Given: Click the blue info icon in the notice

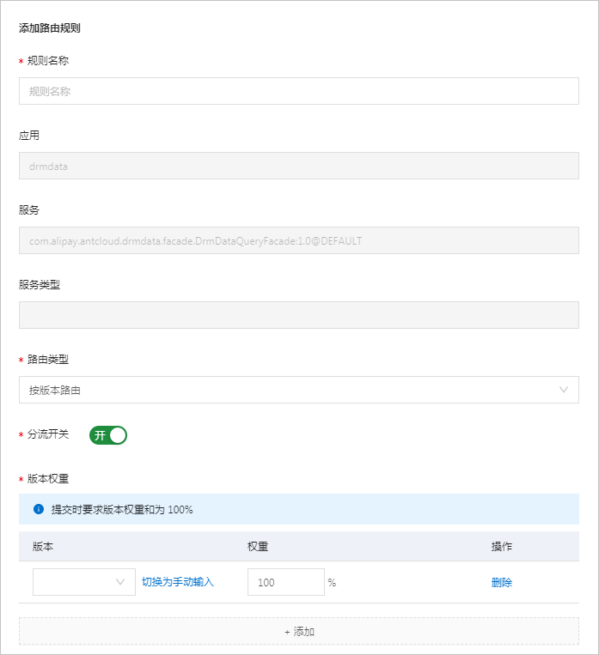Looking at the screenshot, I should coord(39,509).
